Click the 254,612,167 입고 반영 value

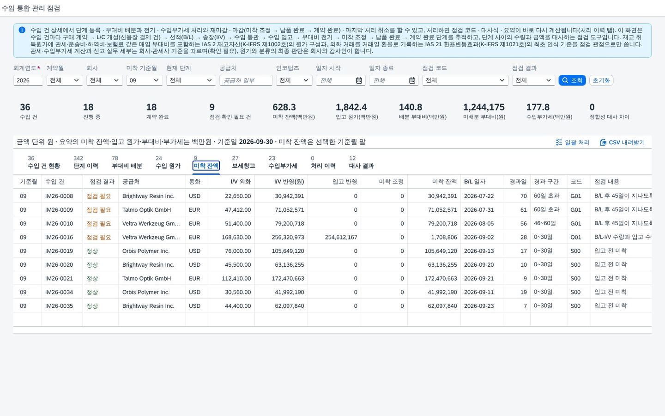(x=341, y=237)
